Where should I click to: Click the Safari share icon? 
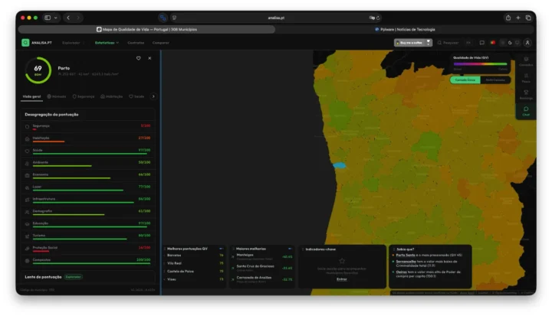[x=508, y=18]
